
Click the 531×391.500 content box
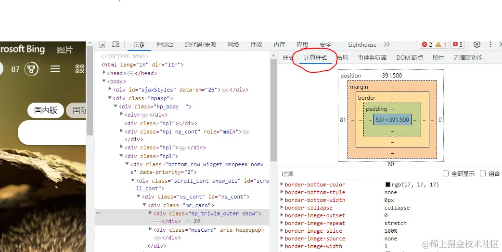[392, 119]
